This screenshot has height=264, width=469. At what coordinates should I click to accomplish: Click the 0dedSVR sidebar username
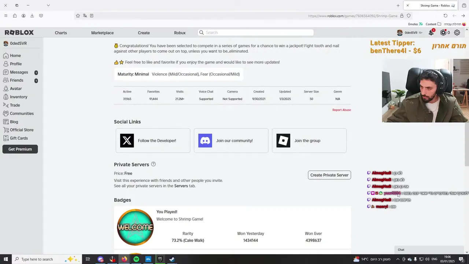(x=18, y=43)
